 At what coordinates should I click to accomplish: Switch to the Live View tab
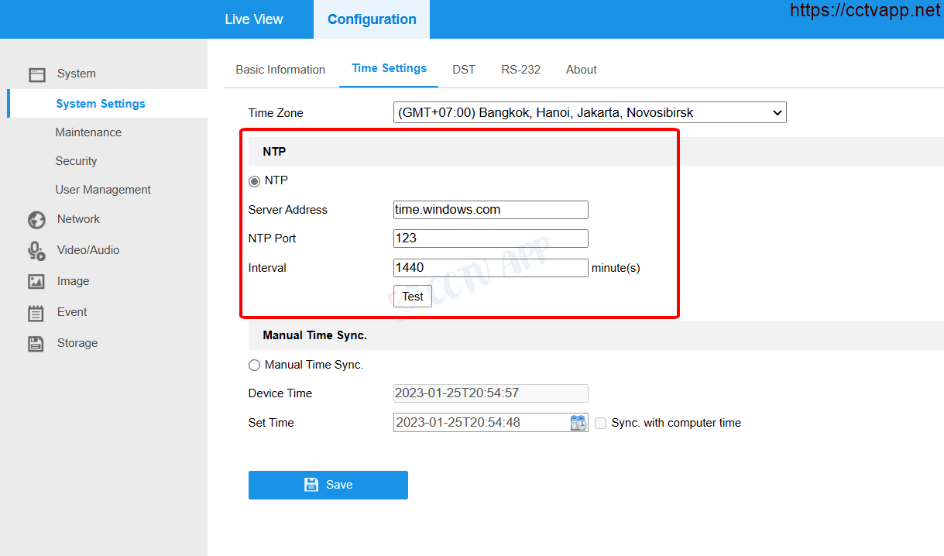(253, 19)
